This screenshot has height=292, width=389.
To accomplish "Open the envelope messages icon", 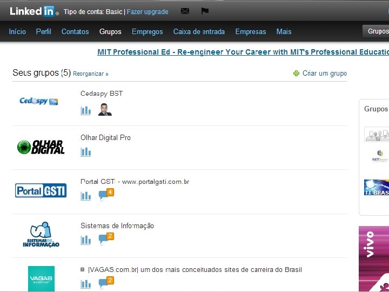I will coord(185,11).
